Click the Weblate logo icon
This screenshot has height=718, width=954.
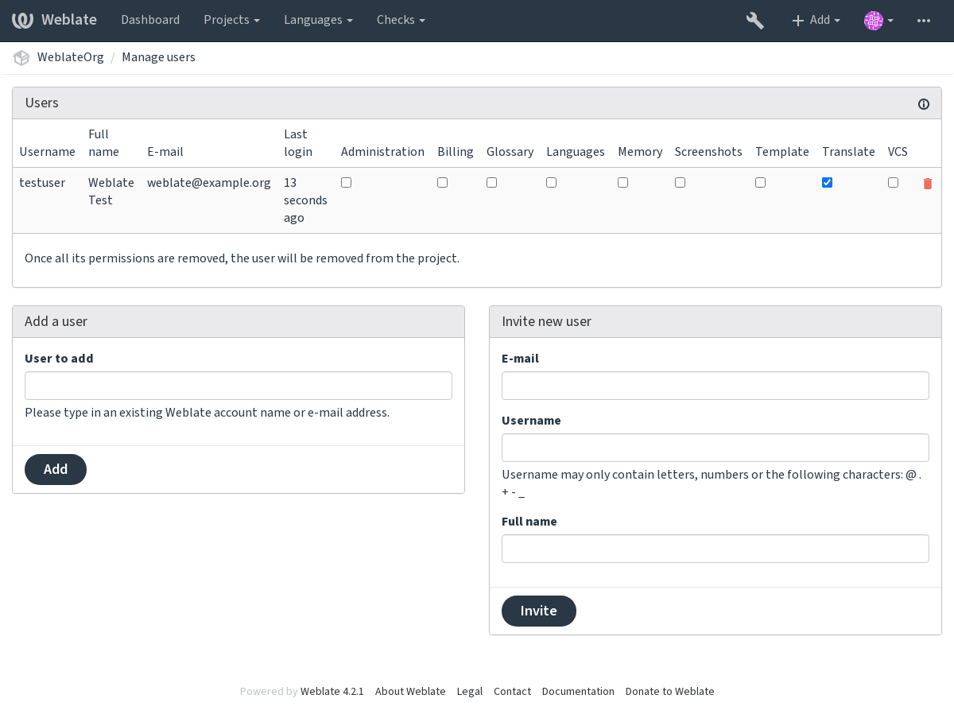(22, 20)
